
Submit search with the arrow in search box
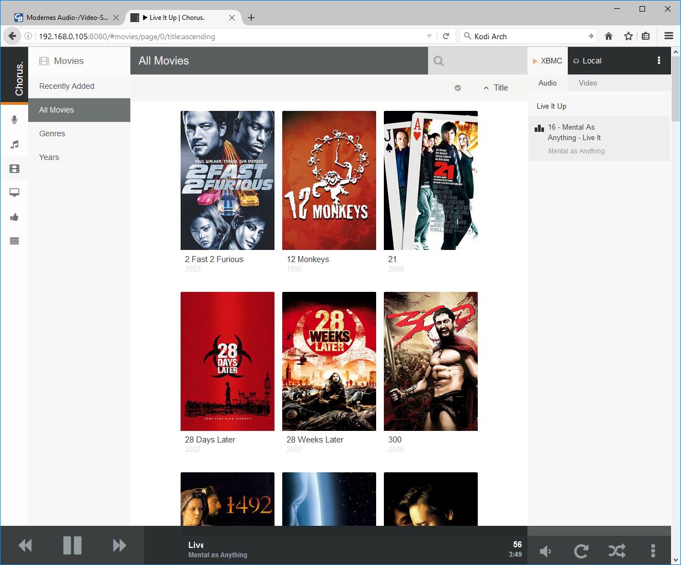point(591,36)
